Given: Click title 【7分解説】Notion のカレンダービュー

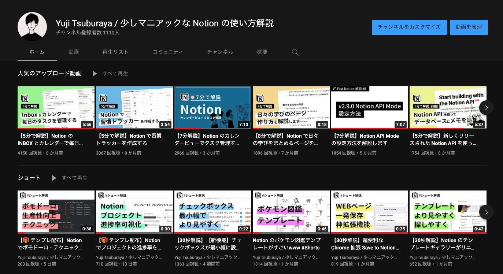Looking at the screenshot, I should (207, 140).
